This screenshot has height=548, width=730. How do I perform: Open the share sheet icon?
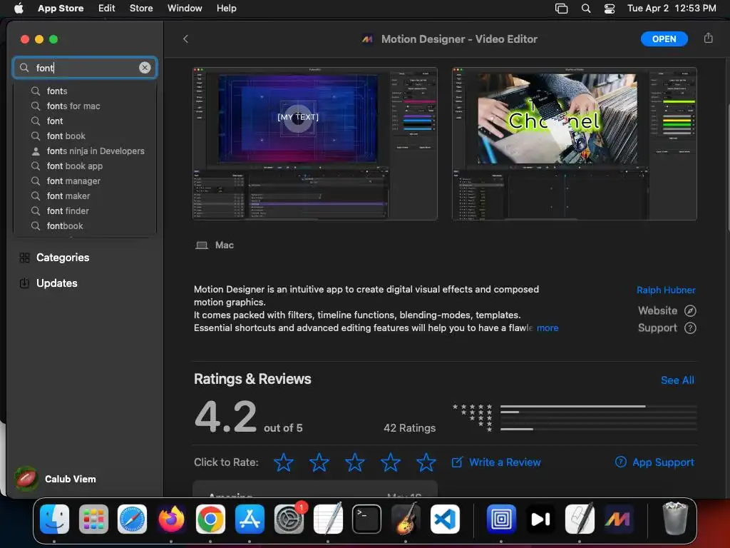click(708, 39)
